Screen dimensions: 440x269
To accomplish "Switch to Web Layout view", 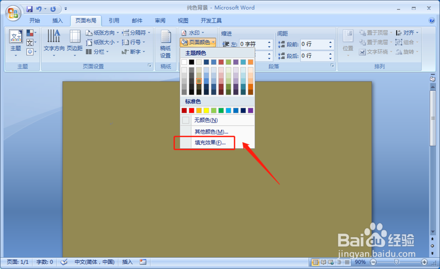I will pos(331,262).
